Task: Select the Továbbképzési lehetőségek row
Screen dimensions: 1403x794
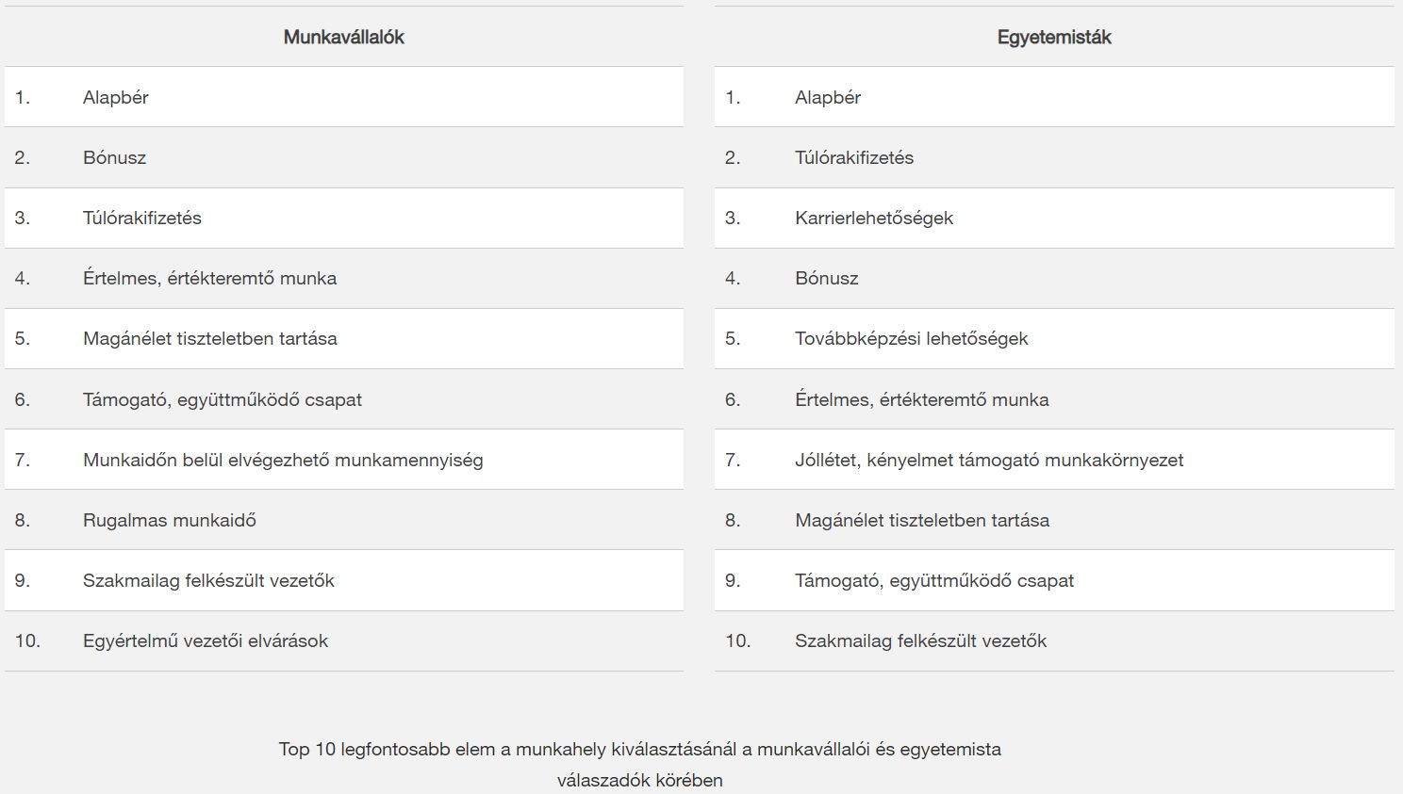Action: (x=911, y=338)
